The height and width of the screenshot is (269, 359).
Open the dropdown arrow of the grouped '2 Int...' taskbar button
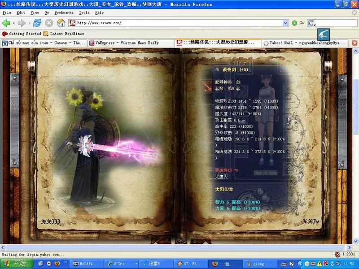pos(136,264)
